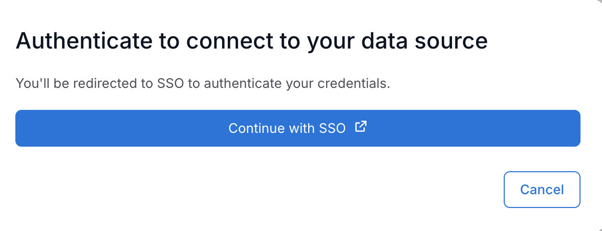Dismiss the dialog using Cancel

(542, 190)
